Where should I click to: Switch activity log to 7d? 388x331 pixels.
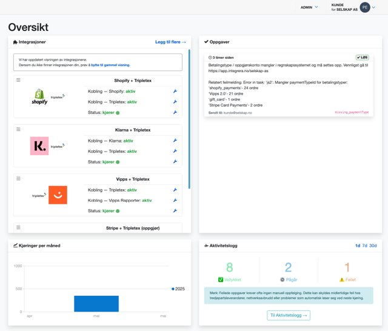[365, 246]
